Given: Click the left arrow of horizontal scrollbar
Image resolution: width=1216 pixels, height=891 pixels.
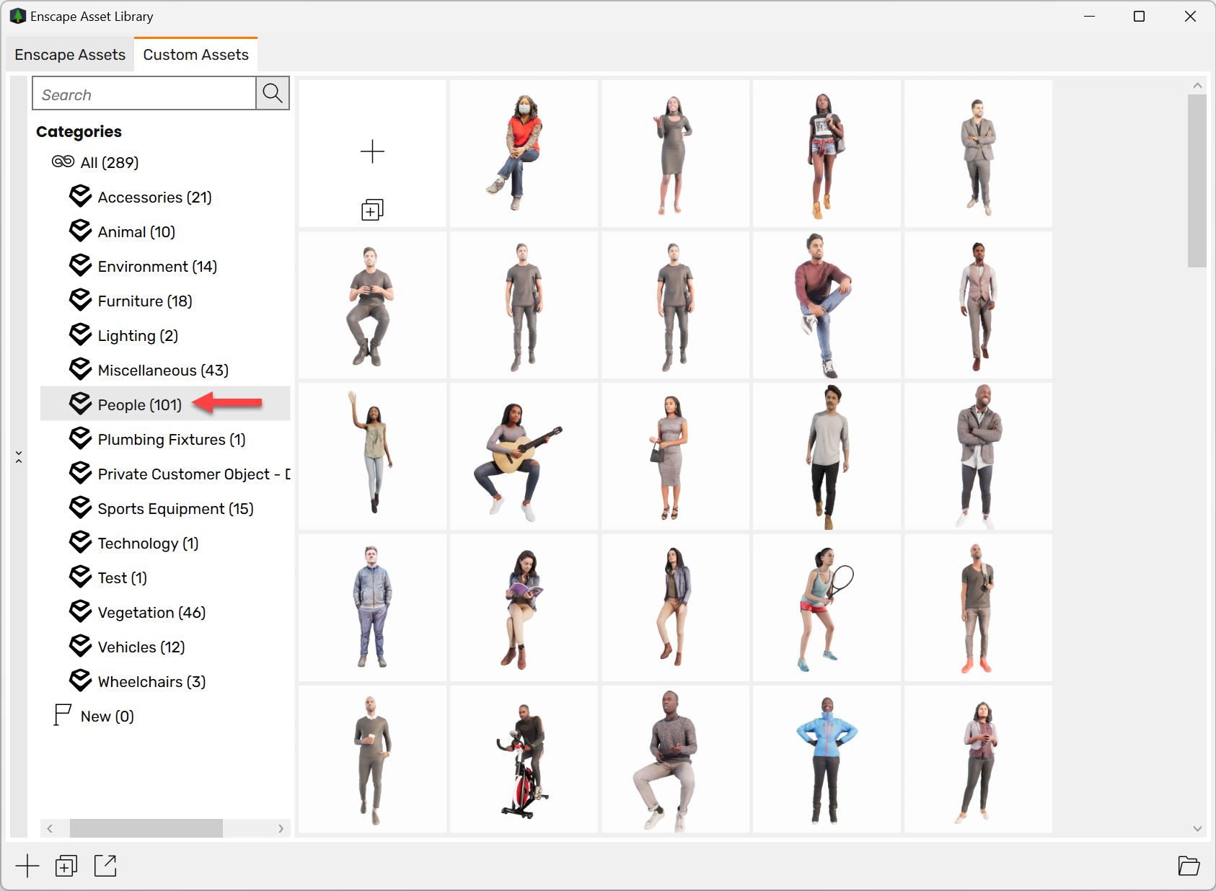Looking at the screenshot, I should (50, 828).
